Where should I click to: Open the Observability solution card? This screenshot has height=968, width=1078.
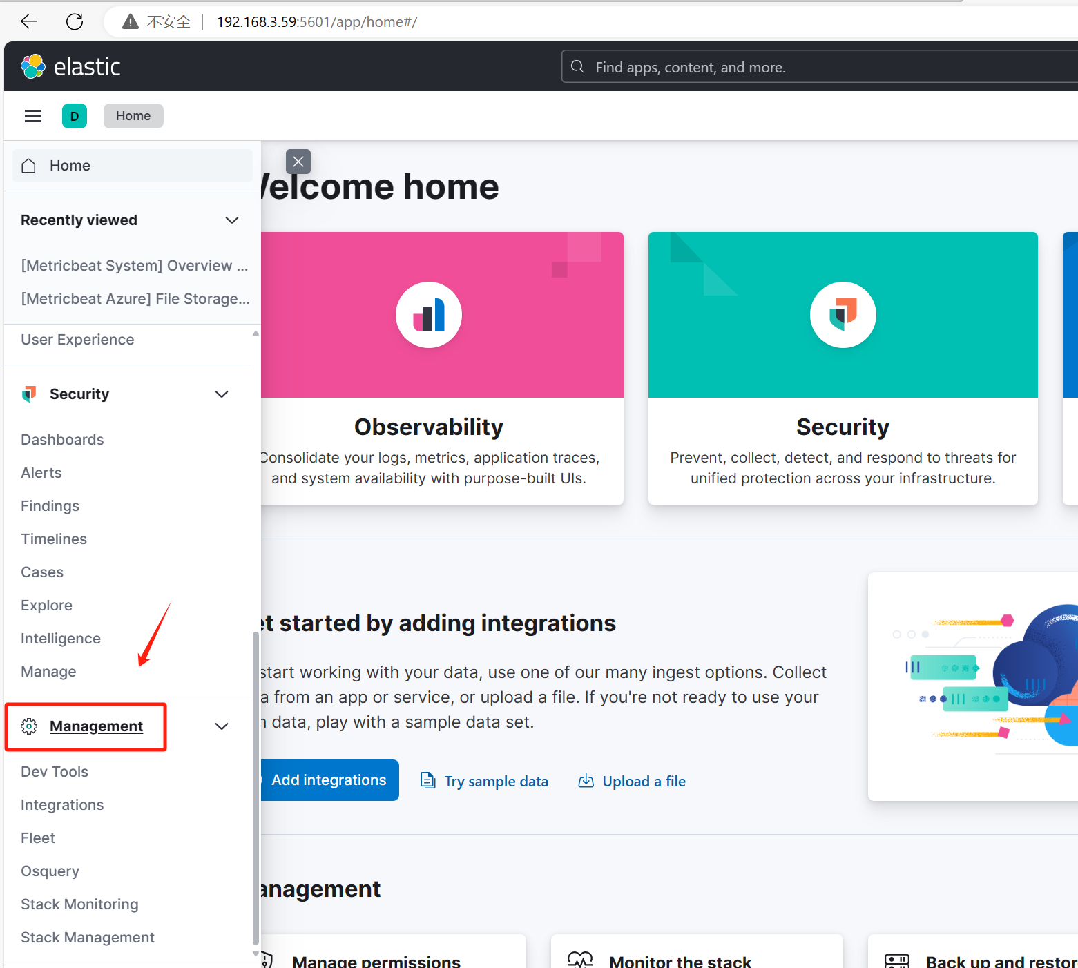442,369
